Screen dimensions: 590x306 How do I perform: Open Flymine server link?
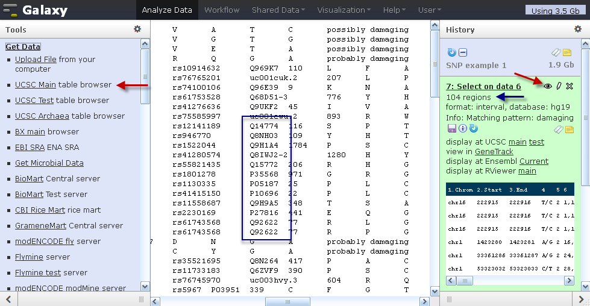(x=29, y=257)
